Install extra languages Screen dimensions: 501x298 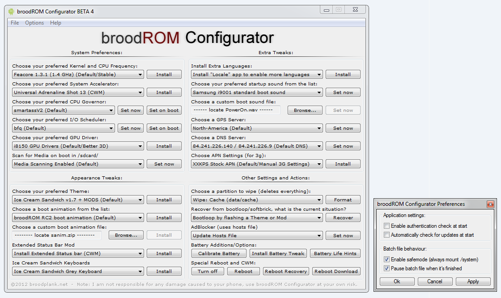pos(343,74)
